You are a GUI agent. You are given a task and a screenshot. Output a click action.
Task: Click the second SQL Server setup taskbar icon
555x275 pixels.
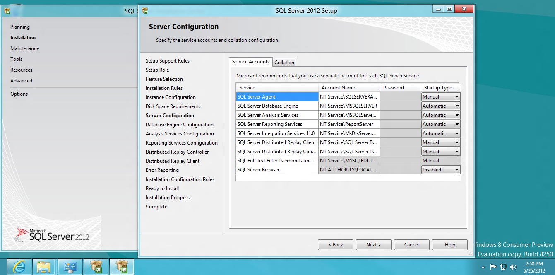coord(121,267)
